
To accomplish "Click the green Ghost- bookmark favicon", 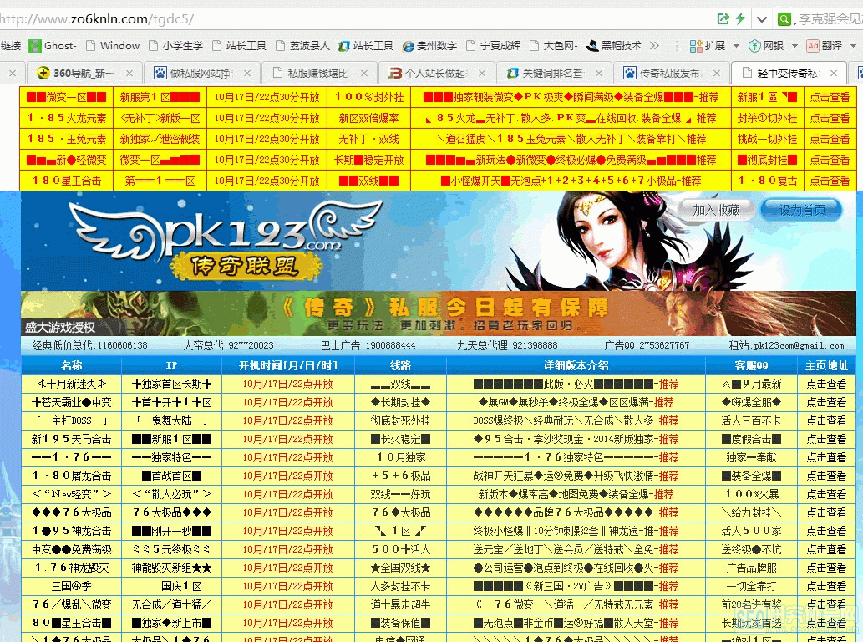I will (33, 46).
